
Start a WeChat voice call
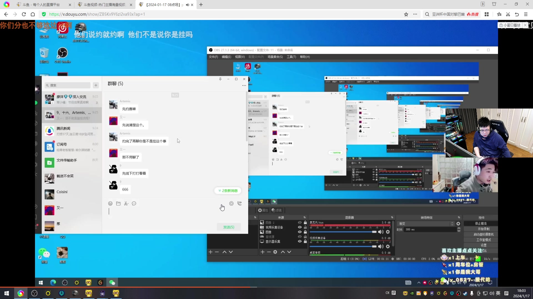pyautogui.click(x=239, y=203)
